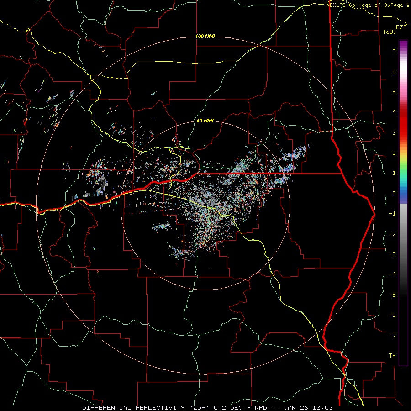Image resolution: width=411 pixels, height=411 pixels.
Task: Click the TH label on color scale
Action: click(392, 356)
